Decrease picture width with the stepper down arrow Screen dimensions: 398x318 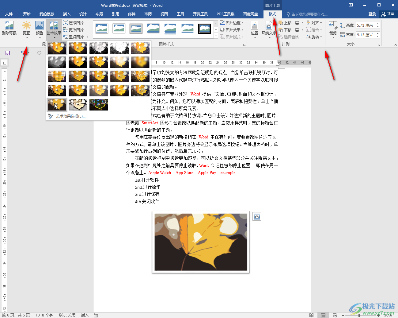coord(378,37)
